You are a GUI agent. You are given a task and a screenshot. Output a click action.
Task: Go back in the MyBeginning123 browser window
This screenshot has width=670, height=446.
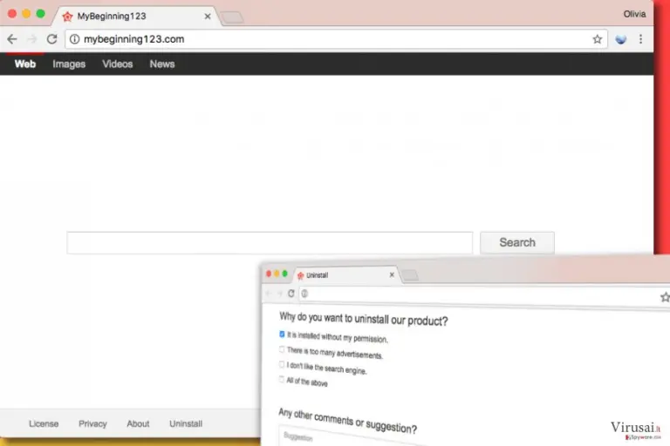(x=12, y=39)
